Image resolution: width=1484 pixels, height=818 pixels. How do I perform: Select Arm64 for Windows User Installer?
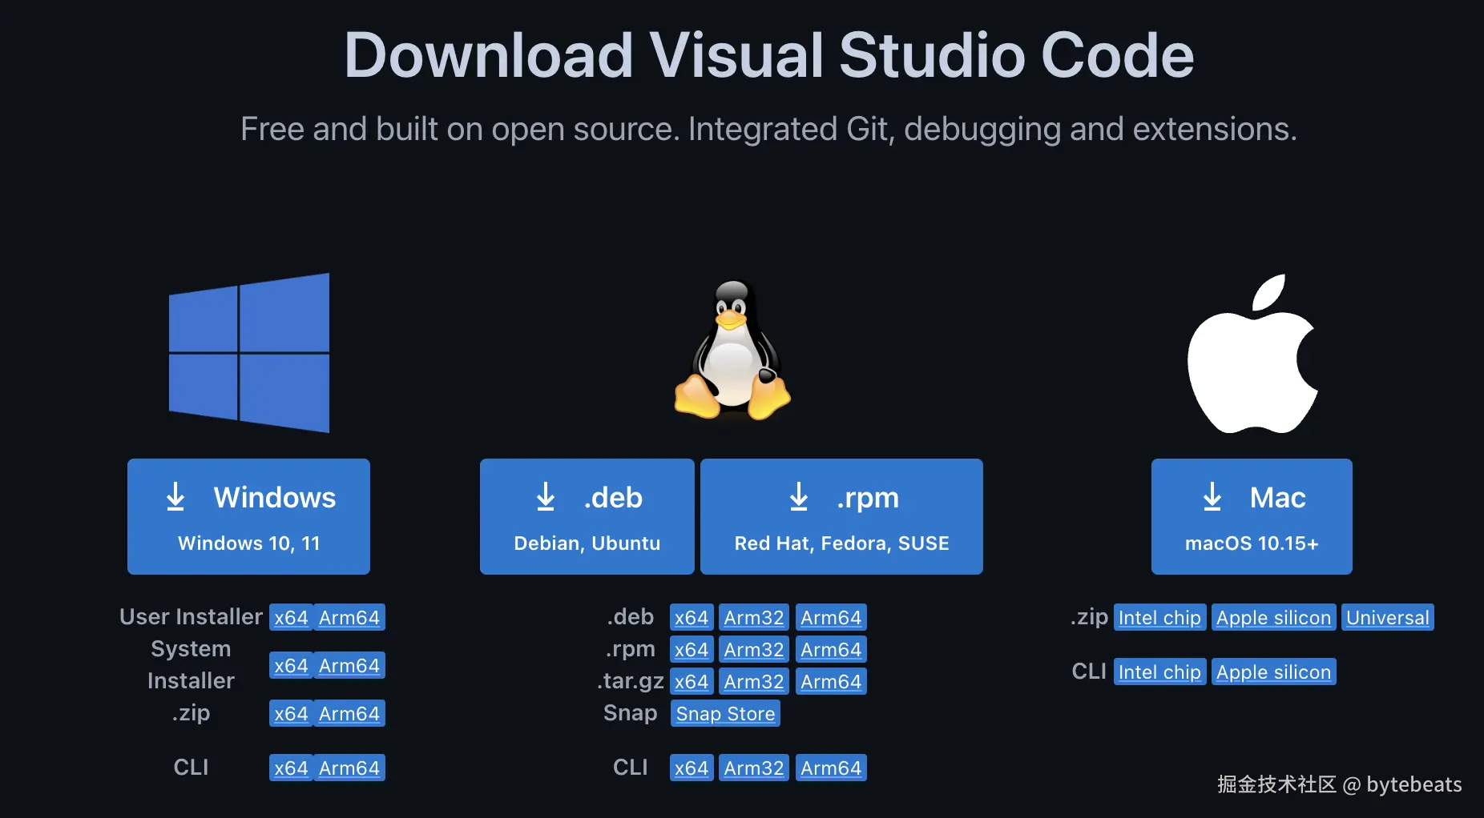coord(349,618)
